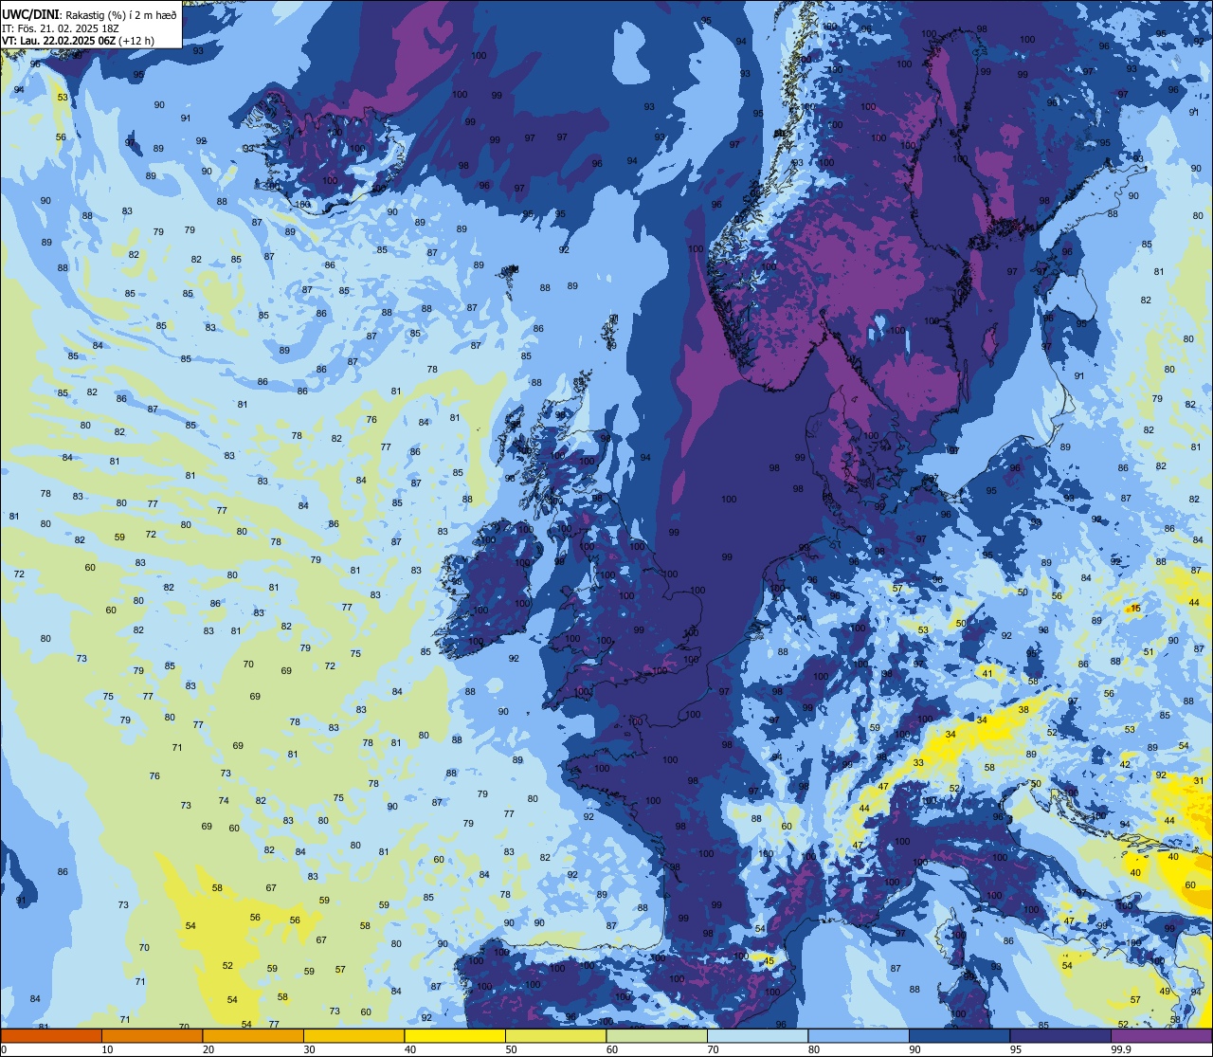Select the 30–40% golden-yellow legend swatch
The height and width of the screenshot is (1057, 1213).
[353, 1035]
